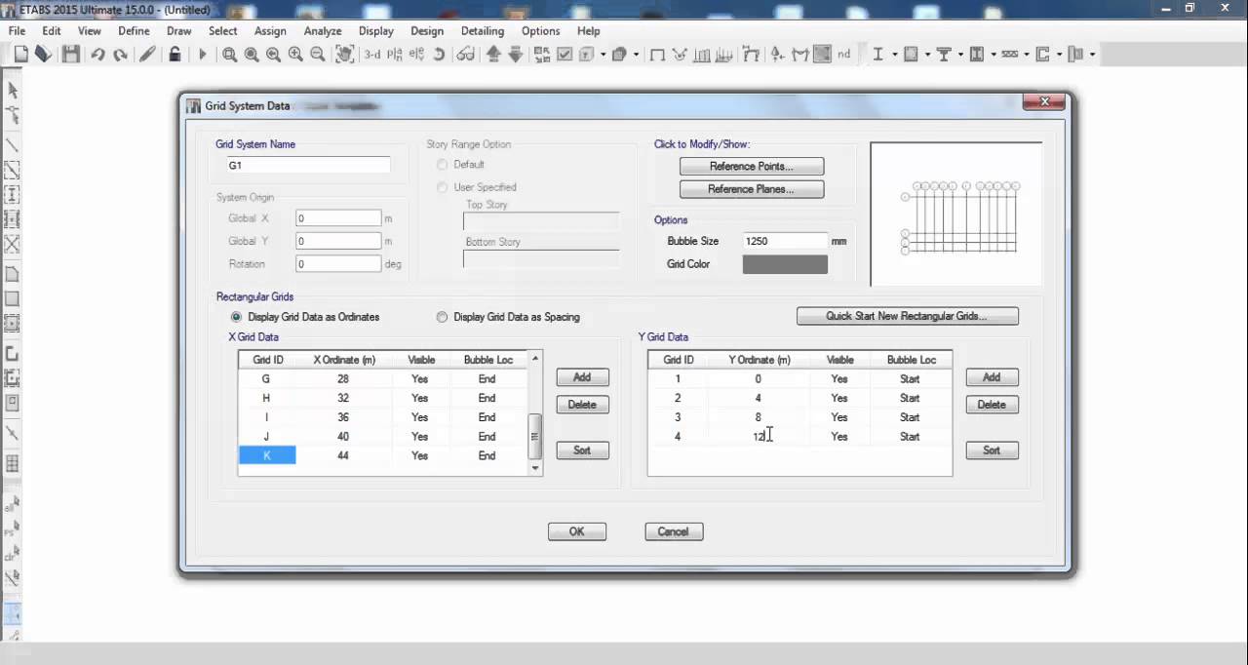Viewport: 1248px width, 665px height.
Task: Click the Reference Planes... button
Action: coord(752,189)
